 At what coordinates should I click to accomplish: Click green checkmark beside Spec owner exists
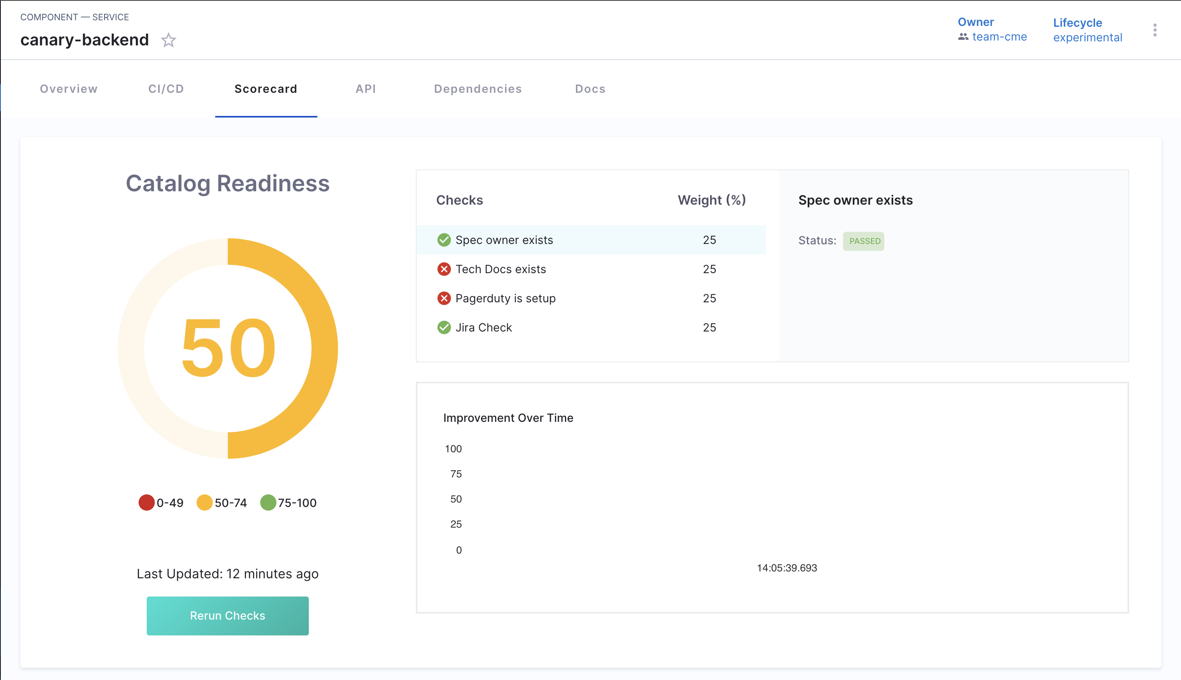point(444,240)
